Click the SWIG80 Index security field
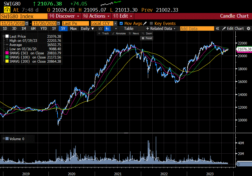Image resolution: width=252 pixels, height=176 pixels. pyautogui.click(x=24, y=16)
